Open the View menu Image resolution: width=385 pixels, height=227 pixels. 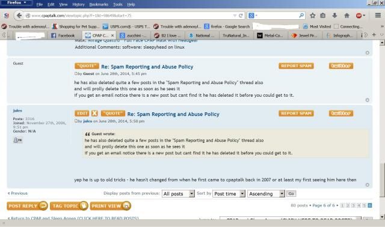pos(63,4)
